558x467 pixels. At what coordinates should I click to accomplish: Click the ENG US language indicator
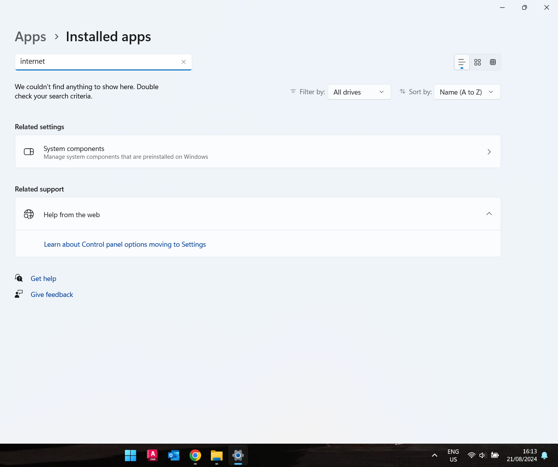pyautogui.click(x=453, y=455)
